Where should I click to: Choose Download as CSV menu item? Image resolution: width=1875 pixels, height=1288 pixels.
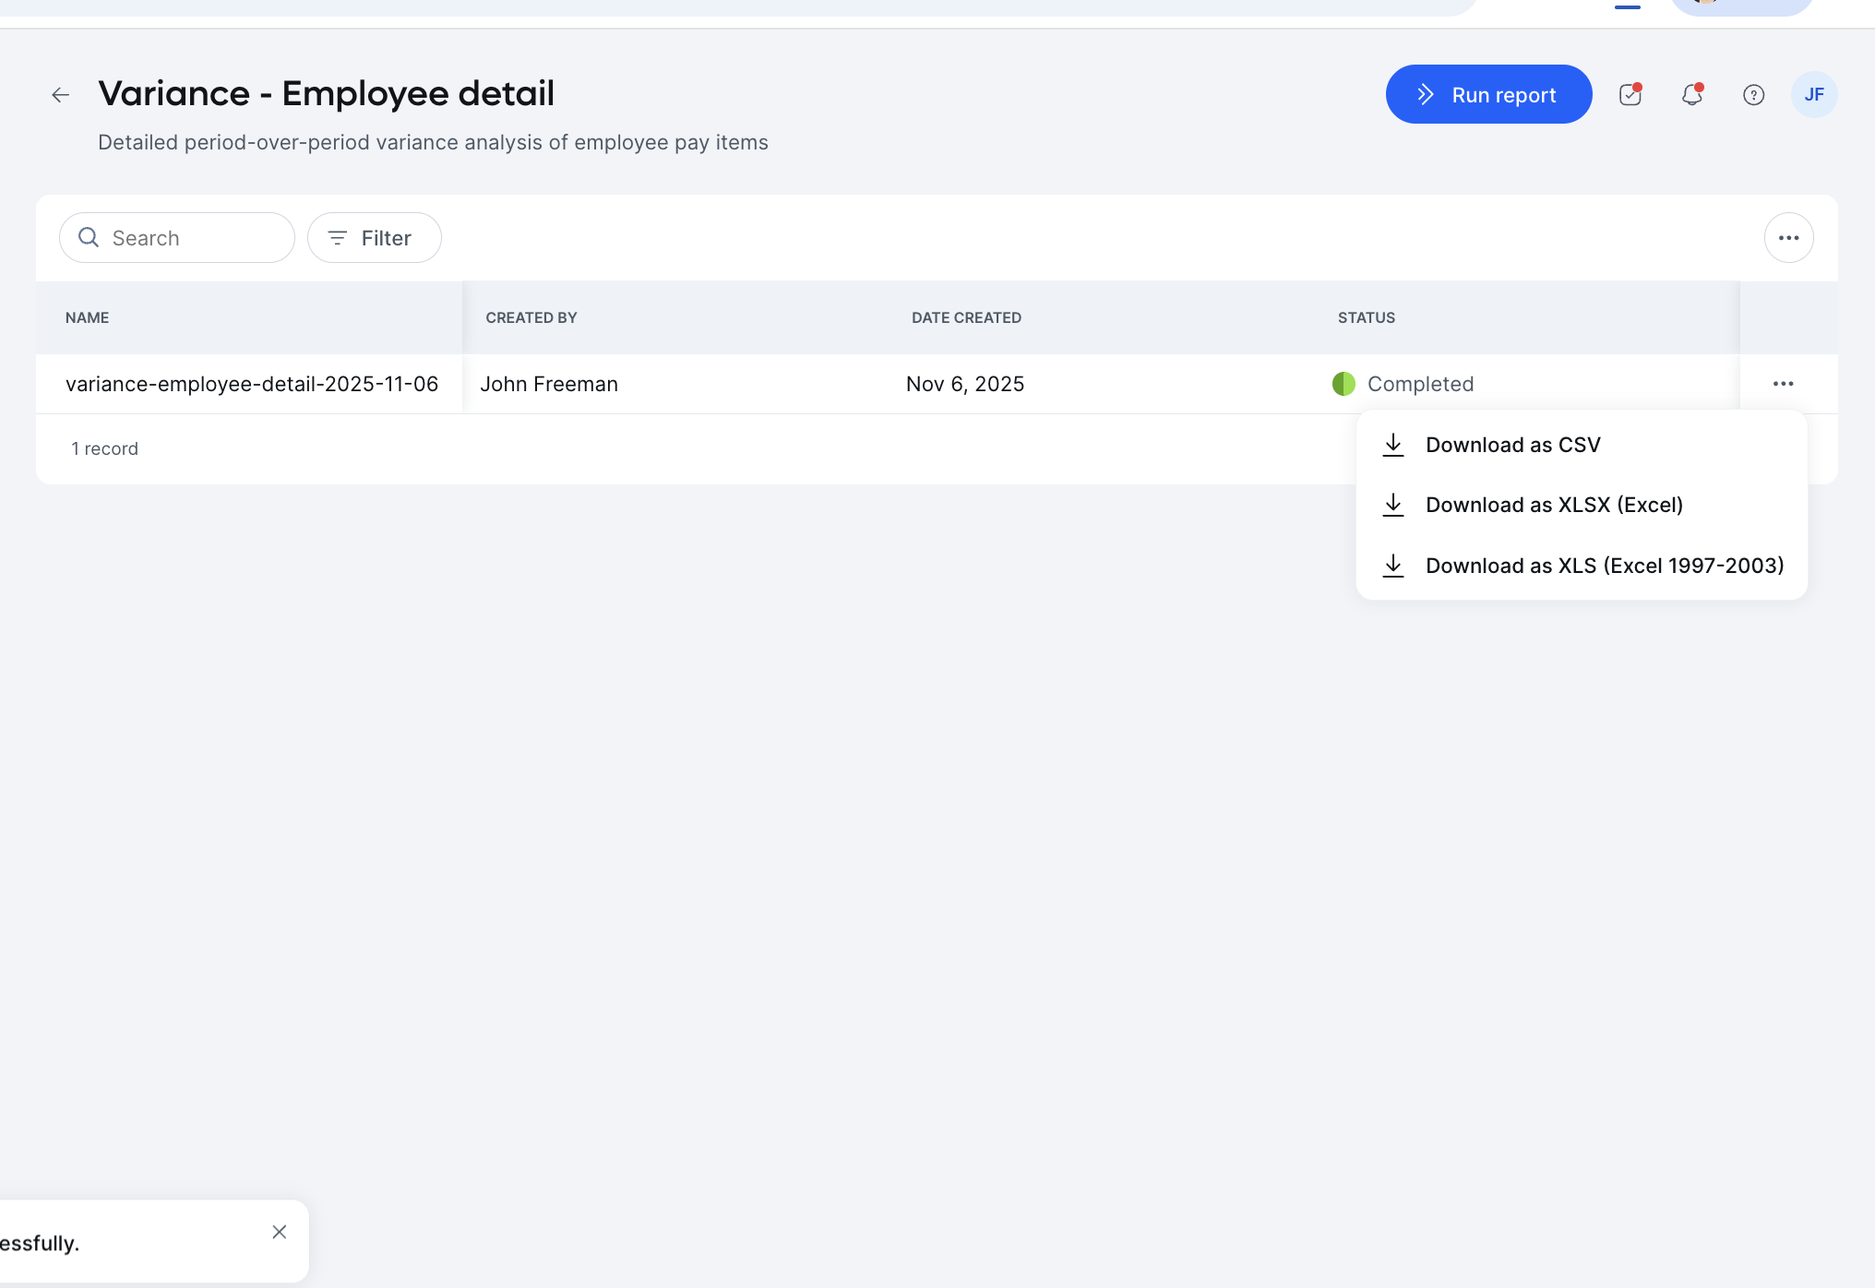pos(1513,444)
